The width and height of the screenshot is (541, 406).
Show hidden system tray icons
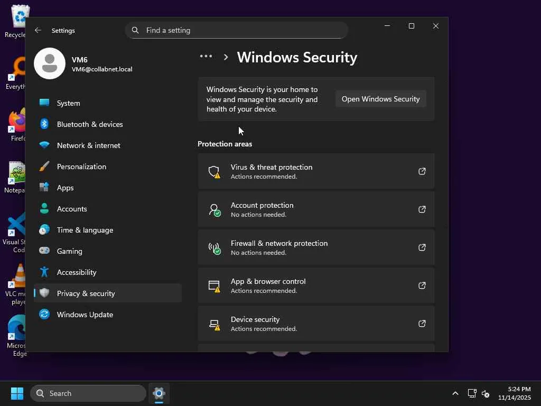point(455,393)
